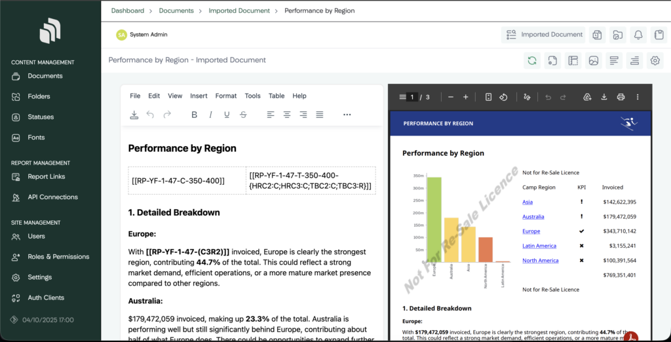Click the refresh document icon
This screenshot has width=671, height=342.
pos(532,61)
